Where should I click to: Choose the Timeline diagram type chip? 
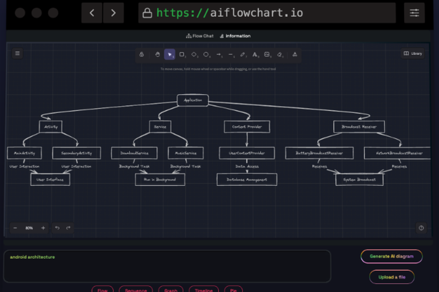[204, 289]
